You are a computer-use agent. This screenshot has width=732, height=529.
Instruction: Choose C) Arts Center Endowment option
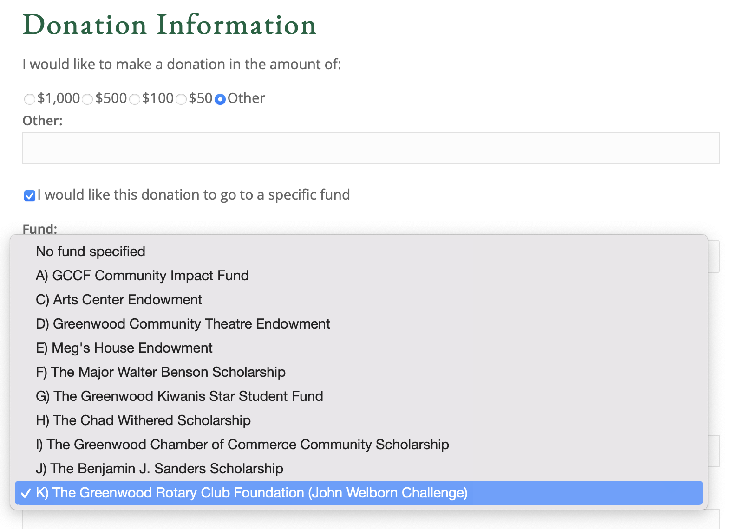(359, 300)
